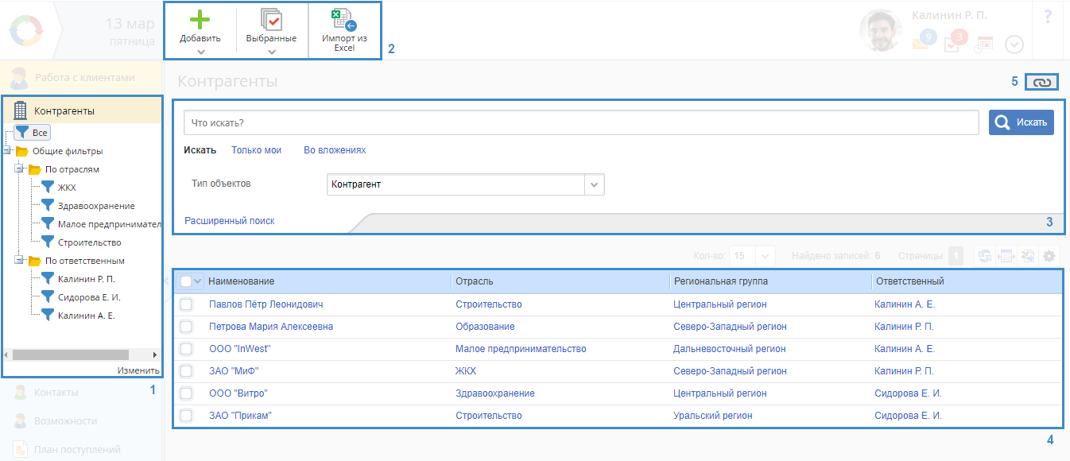Open the Выбранные (Selected) toolbar icon
This screenshot has height=461, width=1070.
(271, 20)
